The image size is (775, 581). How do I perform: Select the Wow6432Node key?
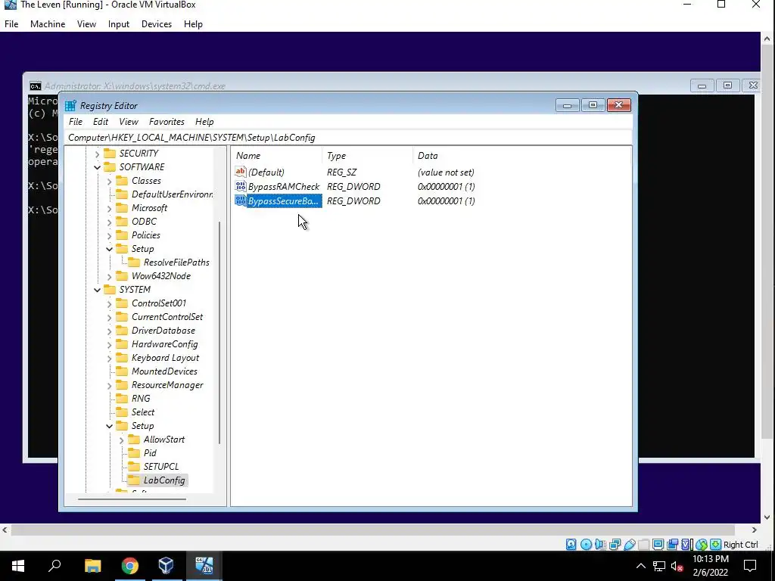(160, 275)
